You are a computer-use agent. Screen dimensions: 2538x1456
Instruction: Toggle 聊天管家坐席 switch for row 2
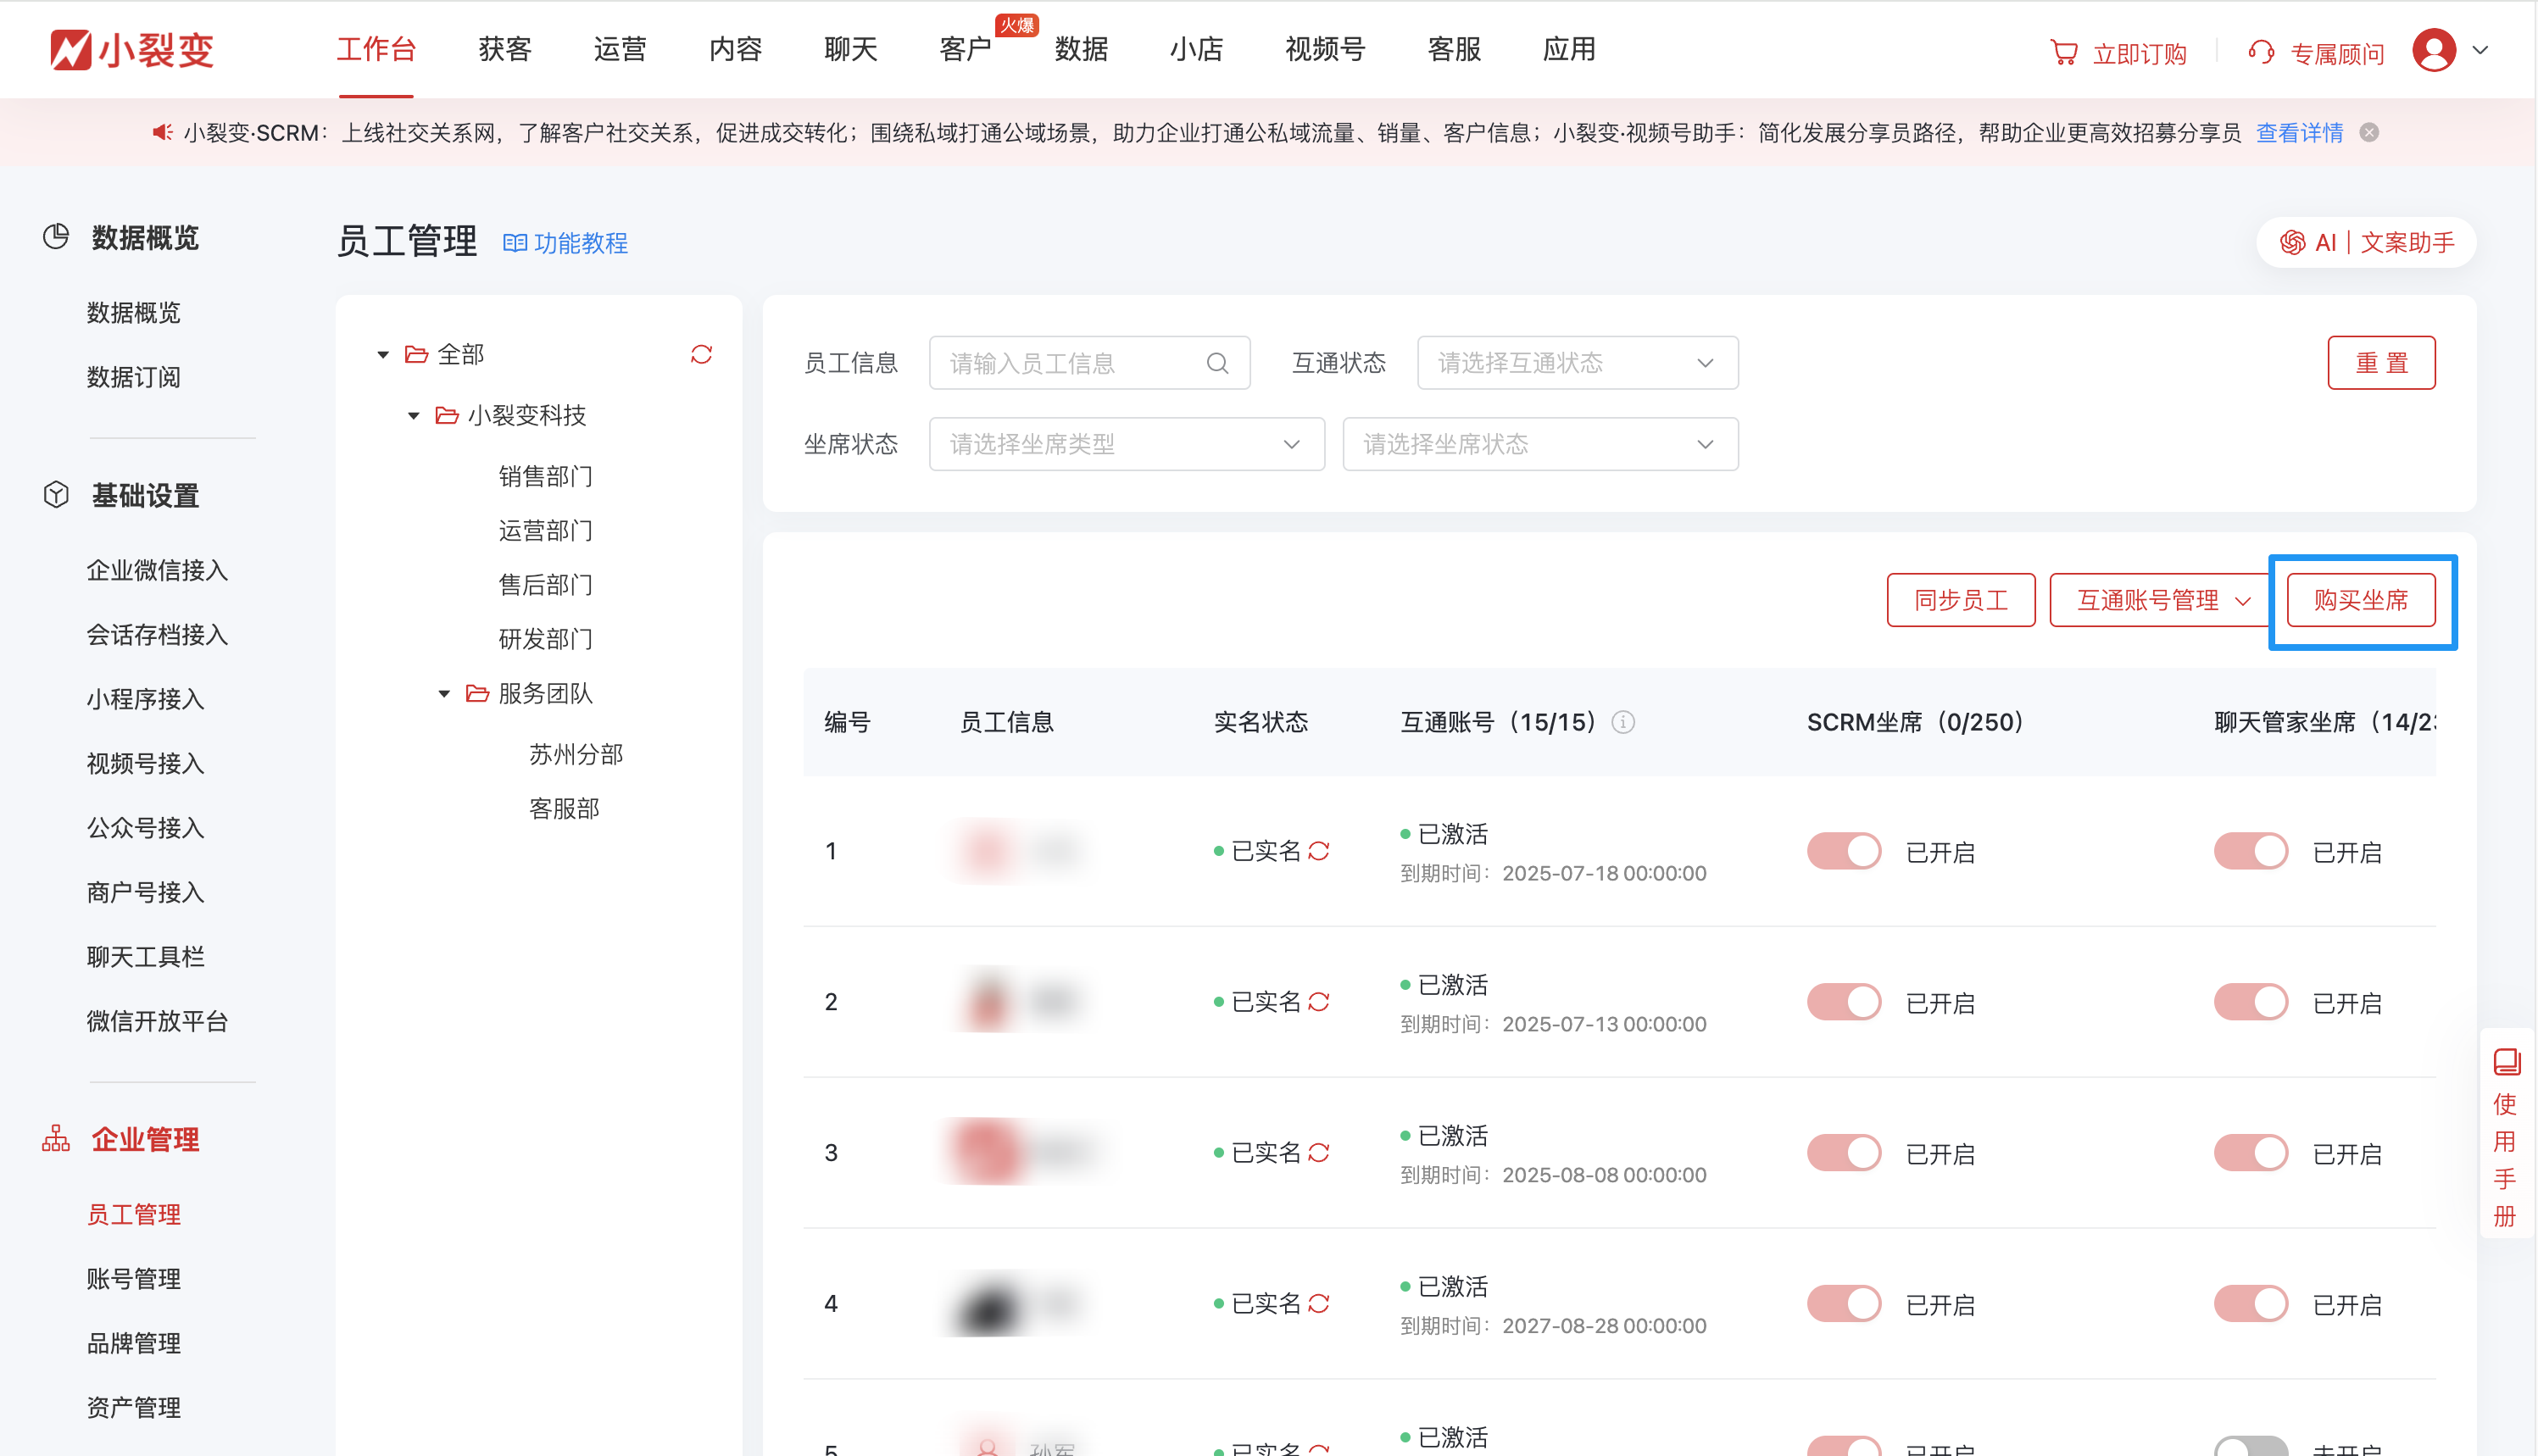point(2251,1002)
